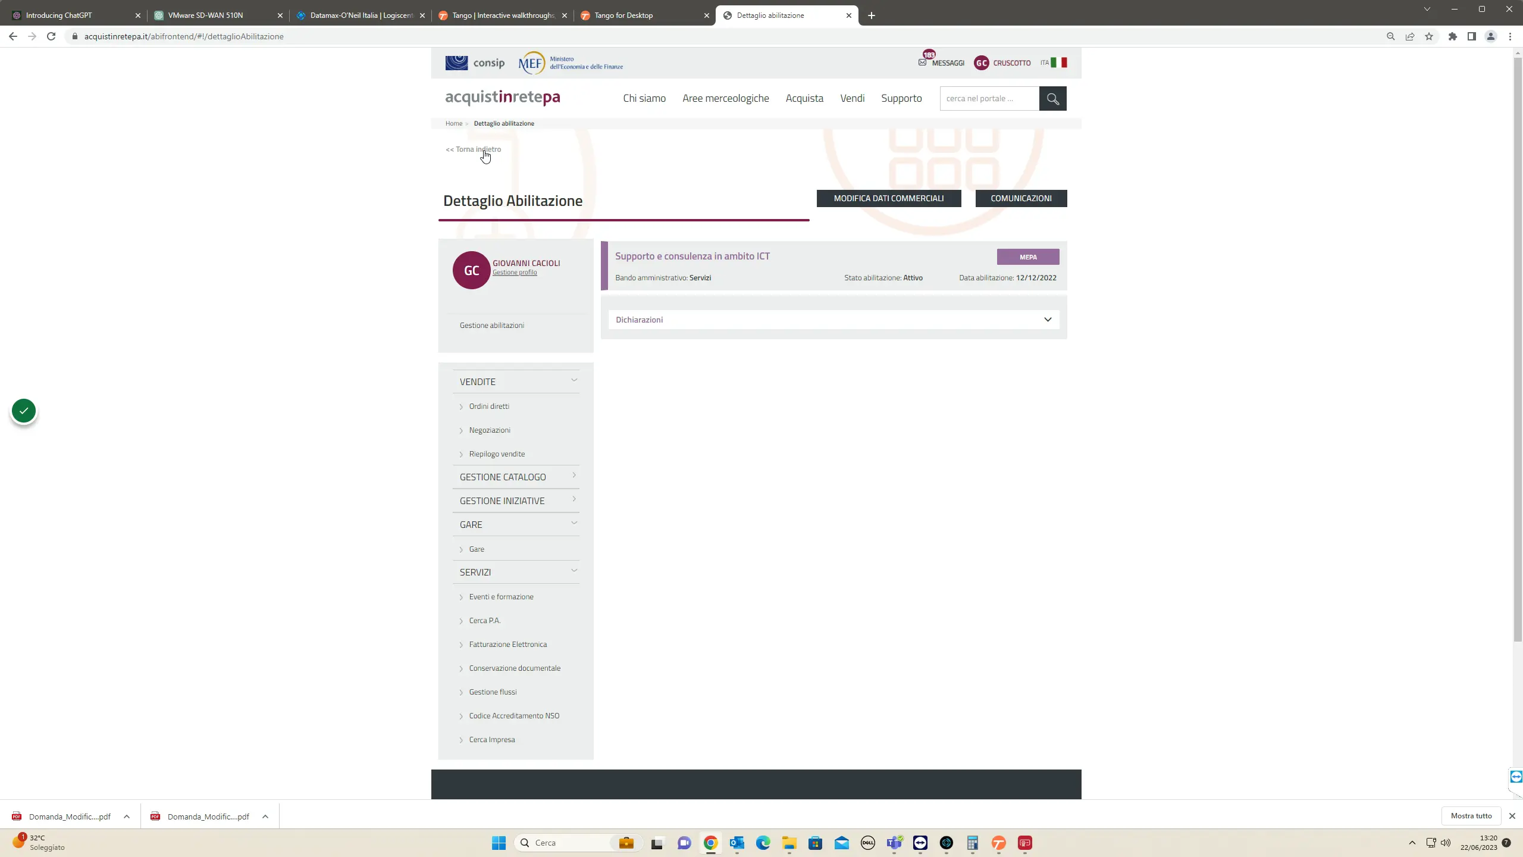Click the Home breadcrumb link
Screen dimensions: 1523x857
[454, 123]
